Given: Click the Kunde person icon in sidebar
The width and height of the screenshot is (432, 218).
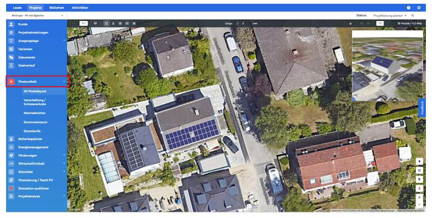Looking at the screenshot, I should pos(11,24).
